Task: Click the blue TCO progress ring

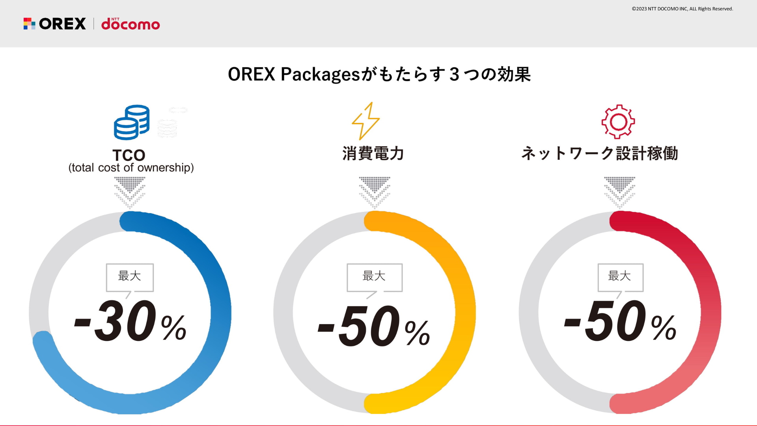Action: 220,312
